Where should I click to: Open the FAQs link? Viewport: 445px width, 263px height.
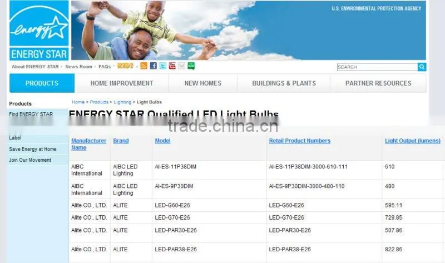click(105, 67)
